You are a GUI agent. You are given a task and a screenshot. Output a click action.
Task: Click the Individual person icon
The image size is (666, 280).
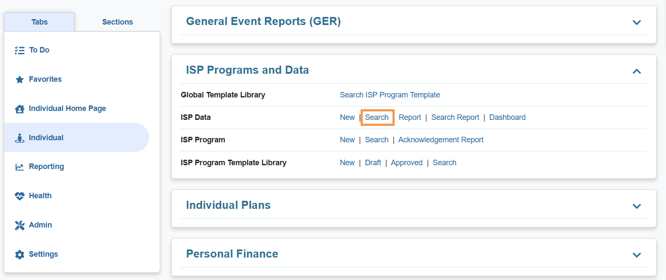click(19, 137)
